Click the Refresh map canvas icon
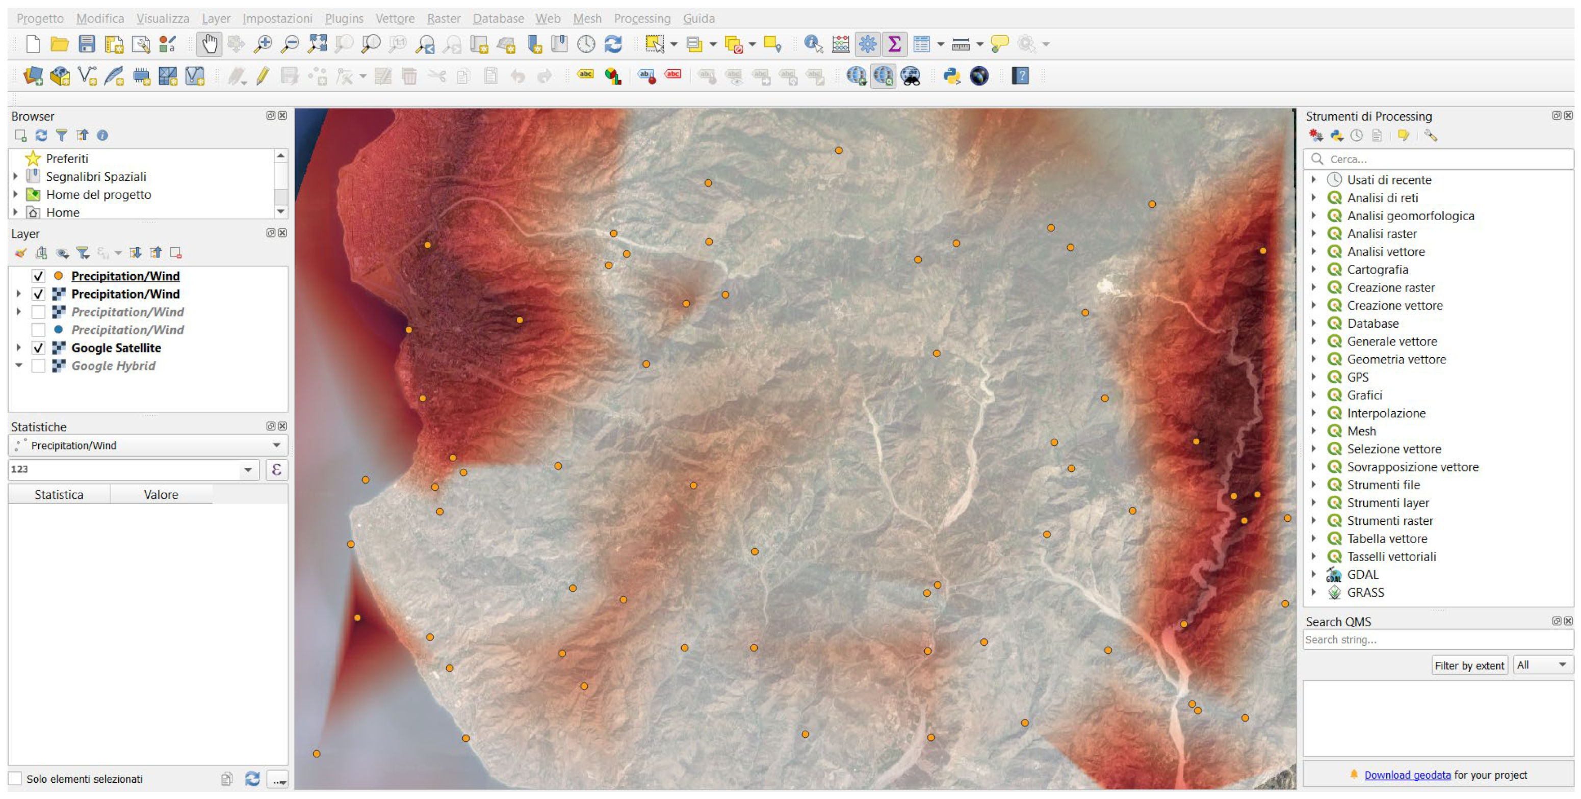Viewport: 1581px width, 799px height. click(613, 44)
